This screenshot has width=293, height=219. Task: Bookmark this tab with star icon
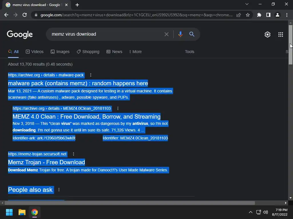248,15
